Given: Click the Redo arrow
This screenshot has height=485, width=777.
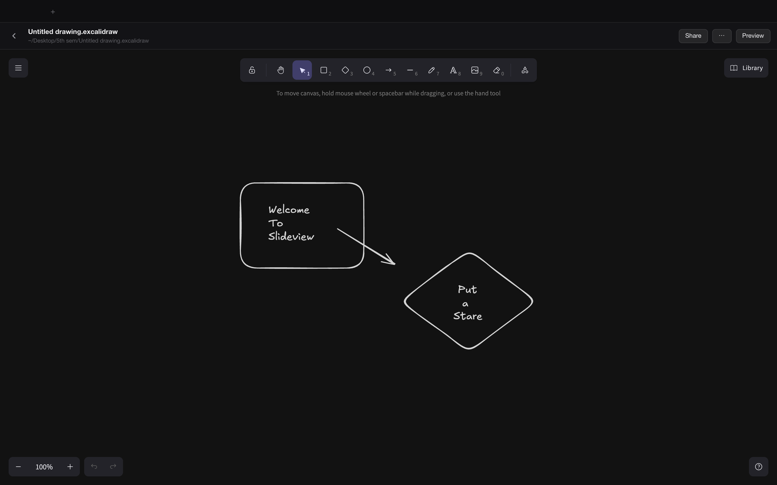Looking at the screenshot, I should point(113,467).
